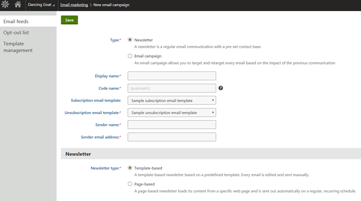Viewport: 361px width, 201px height.
Task: Focus the Display name text field
Action: coord(171,76)
